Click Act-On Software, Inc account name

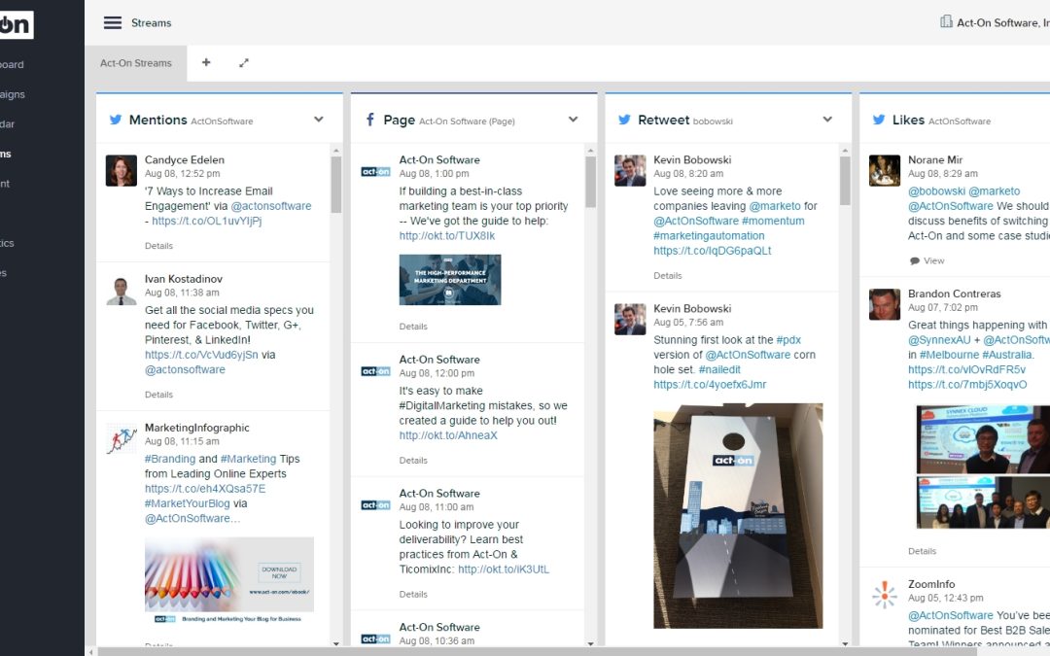1003,22
